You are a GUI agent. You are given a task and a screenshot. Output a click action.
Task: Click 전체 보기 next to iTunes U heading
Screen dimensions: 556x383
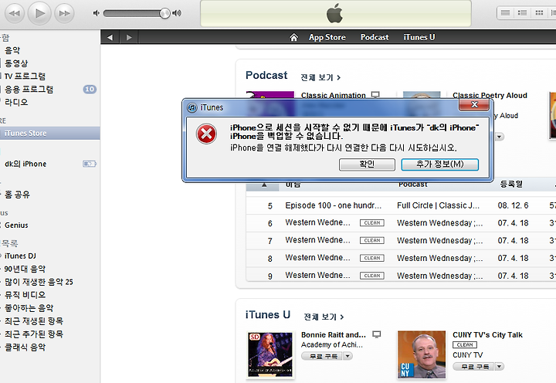pos(324,317)
